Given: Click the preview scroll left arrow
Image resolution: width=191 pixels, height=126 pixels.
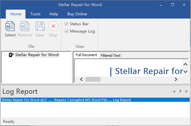Looking at the screenshot, I should (x=82, y=79).
